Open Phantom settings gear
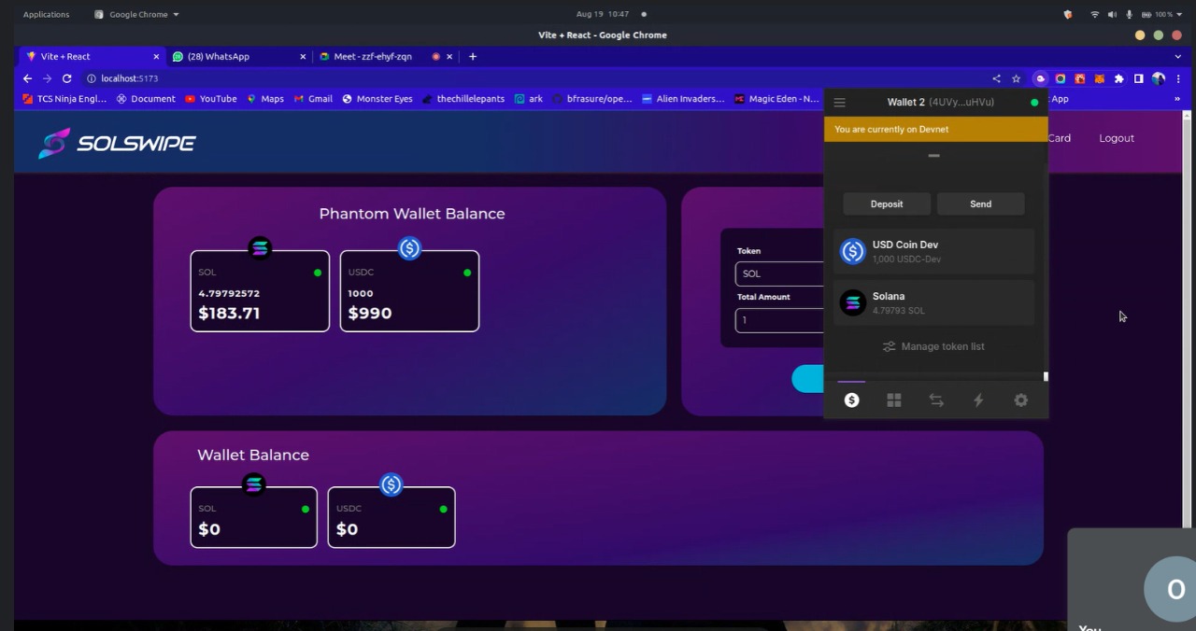This screenshot has width=1196, height=631. (x=1020, y=400)
